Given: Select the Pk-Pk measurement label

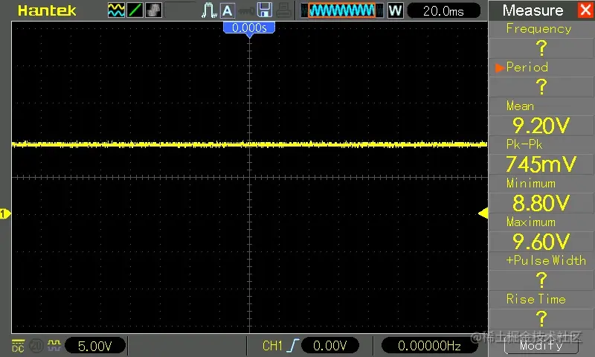Looking at the screenshot, I should (x=524, y=144).
